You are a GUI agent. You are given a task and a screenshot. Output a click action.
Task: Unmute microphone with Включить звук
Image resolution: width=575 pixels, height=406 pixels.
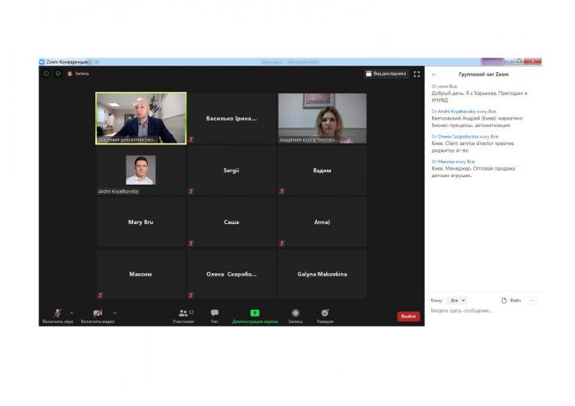click(x=57, y=314)
